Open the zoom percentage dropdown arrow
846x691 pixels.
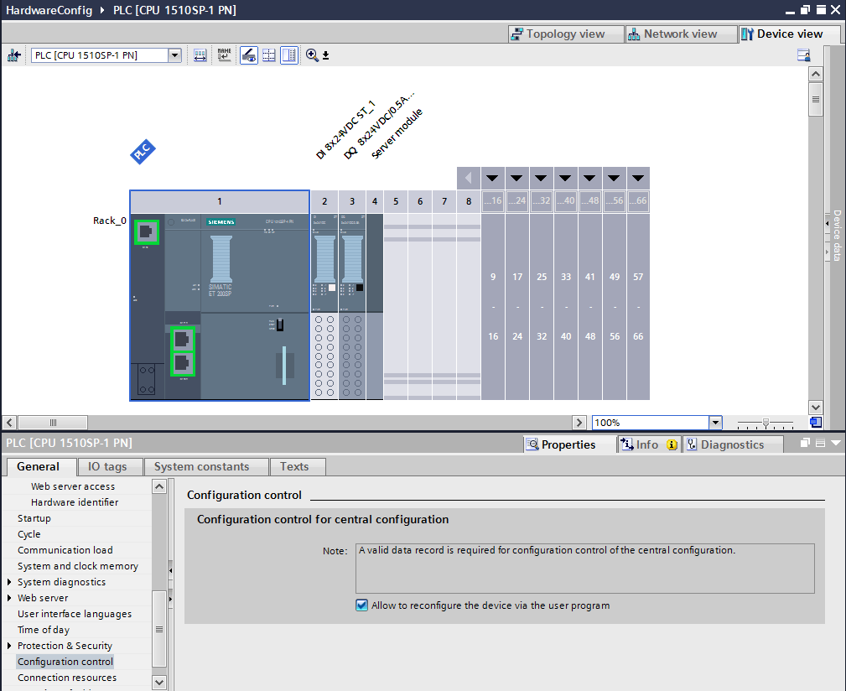[x=715, y=423]
